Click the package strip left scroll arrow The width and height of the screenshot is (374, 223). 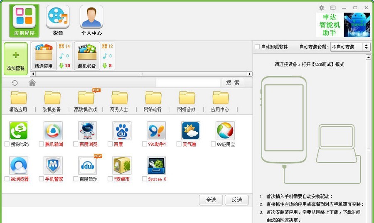coord(33,74)
